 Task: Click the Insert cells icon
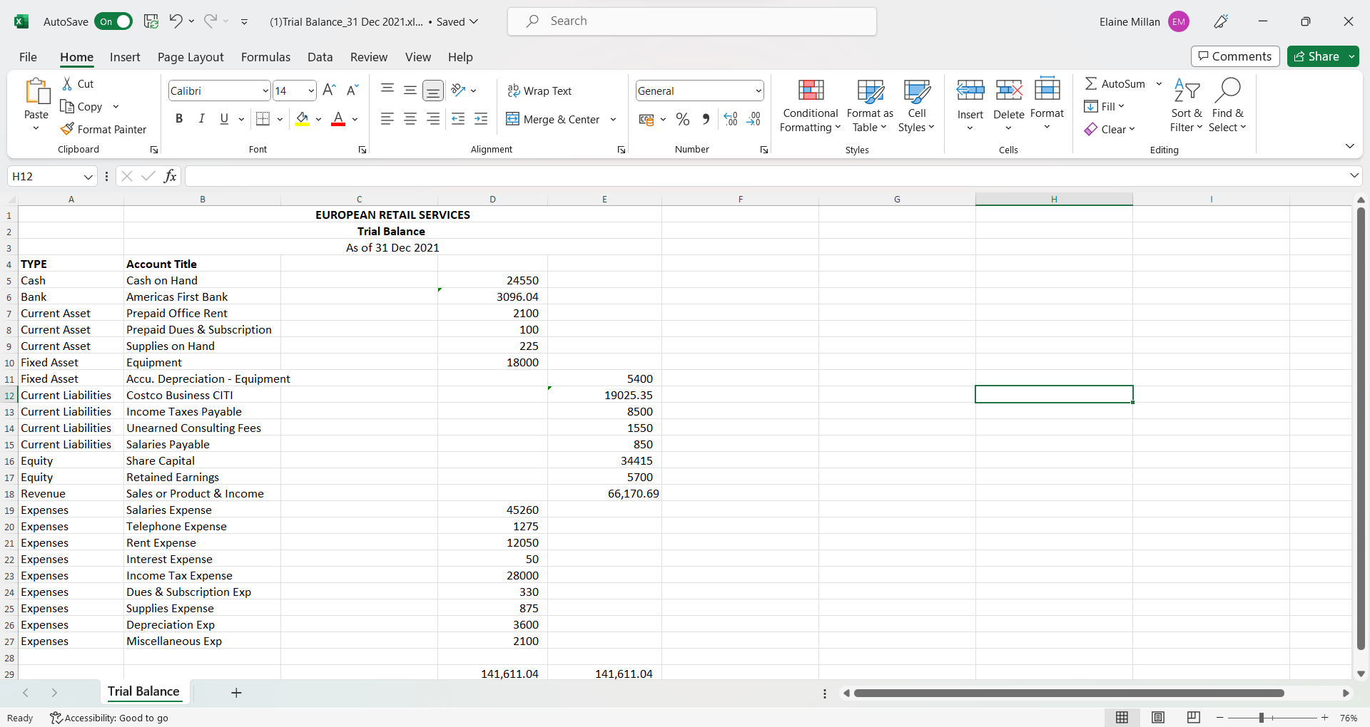970,91
